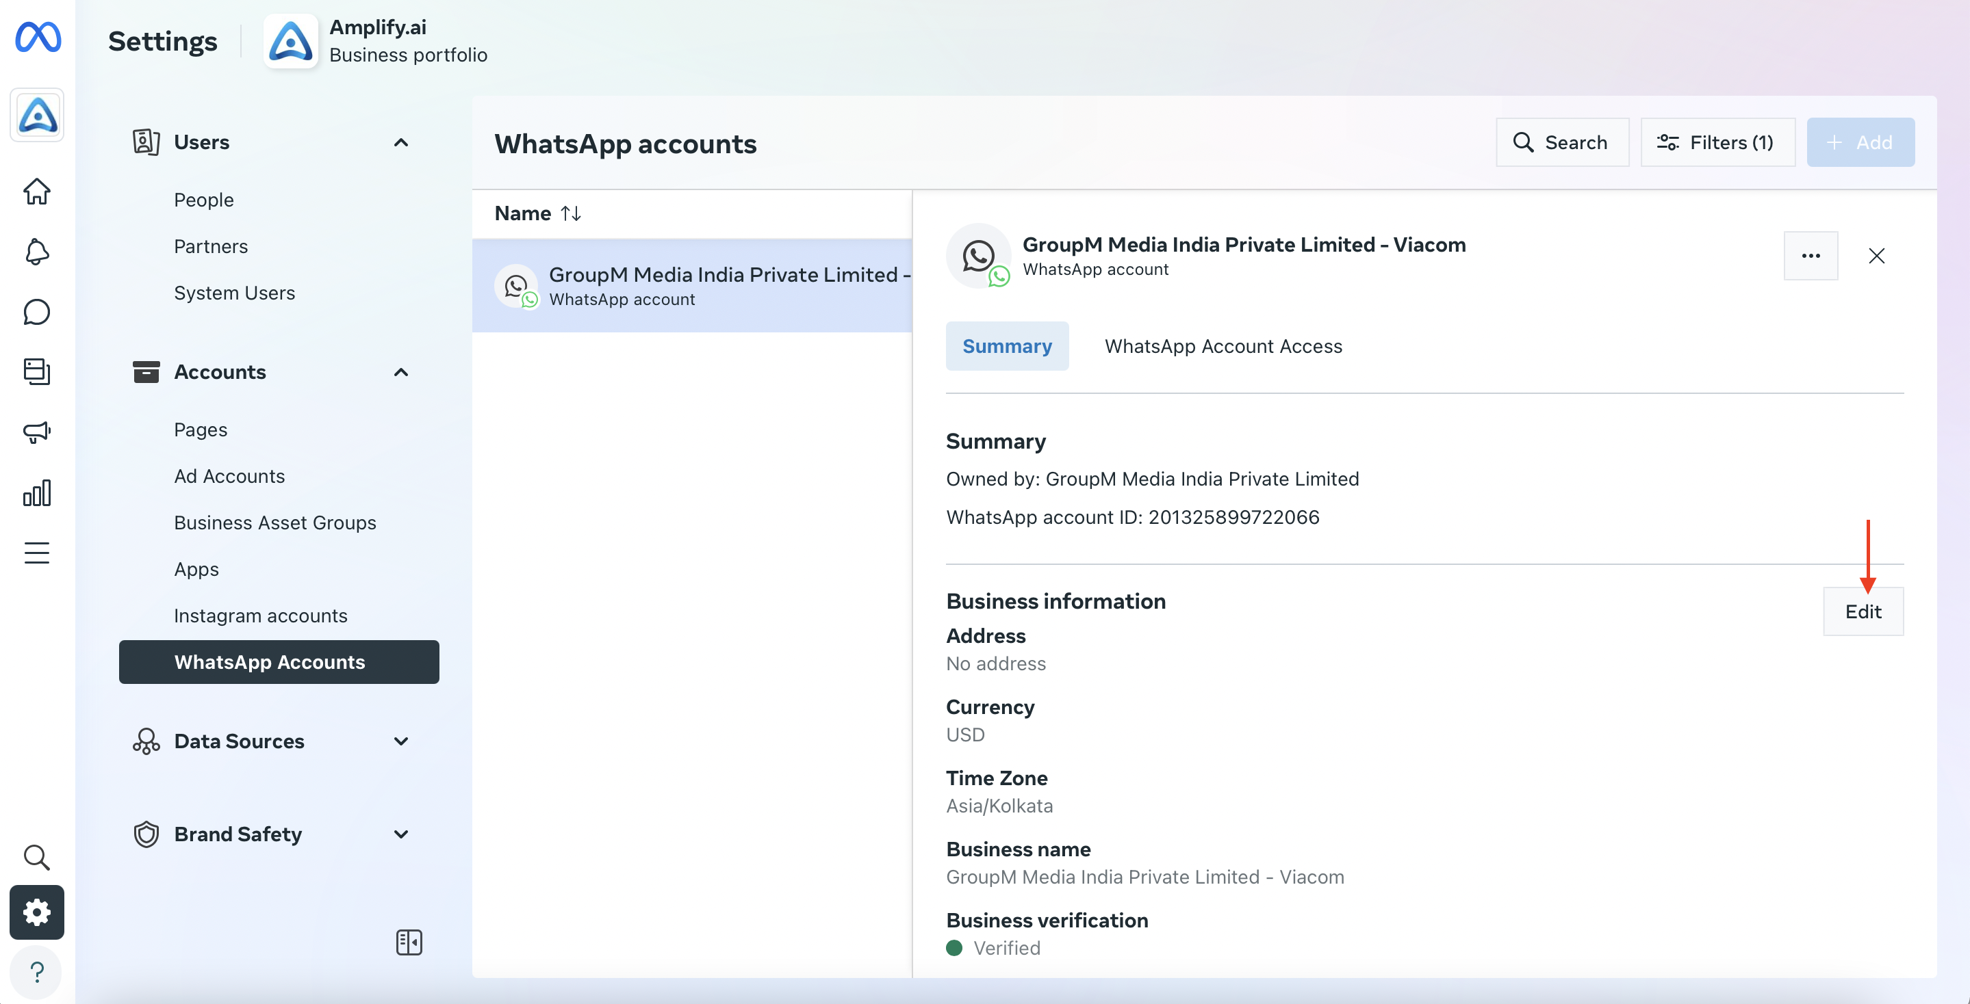Open the Home icon in left rail

coord(37,191)
